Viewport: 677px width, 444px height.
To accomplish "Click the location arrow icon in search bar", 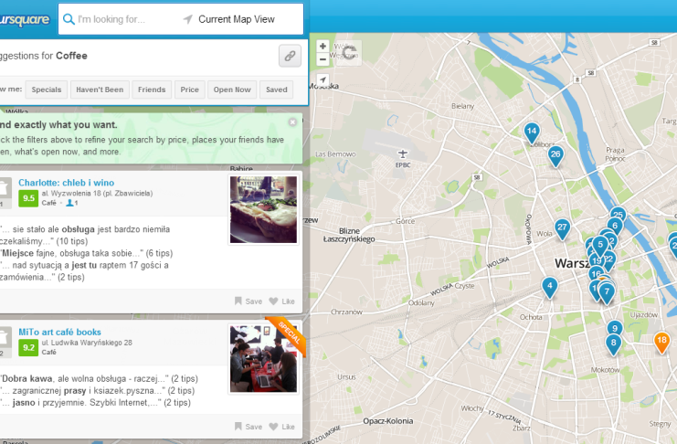I will click(188, 19).
